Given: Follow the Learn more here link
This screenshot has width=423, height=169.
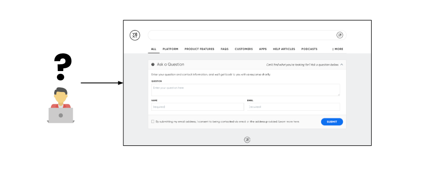Looking at the screenshot, I should (289, 122).
